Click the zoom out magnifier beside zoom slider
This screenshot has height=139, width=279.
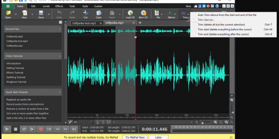coord(197,122)
